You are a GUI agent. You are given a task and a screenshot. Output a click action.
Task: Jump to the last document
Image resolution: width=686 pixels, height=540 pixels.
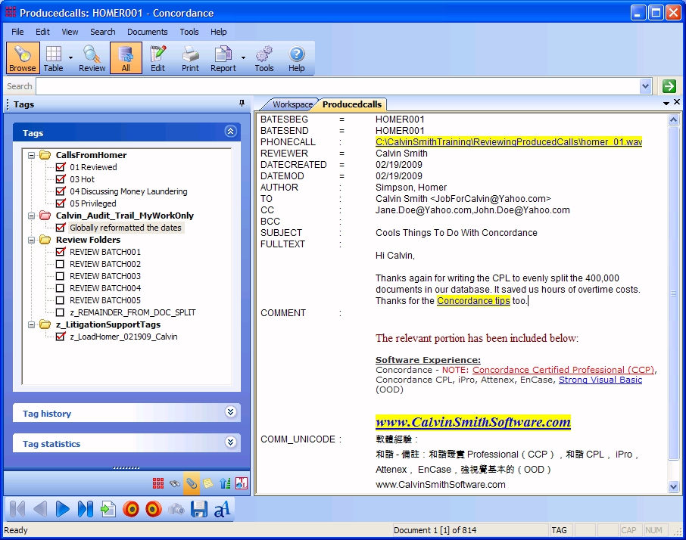[86, 509]
